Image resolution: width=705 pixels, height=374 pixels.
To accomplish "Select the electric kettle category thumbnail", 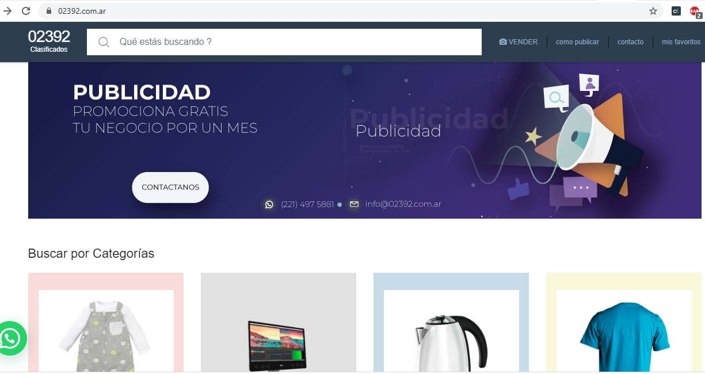I will (x=451, y=331).
